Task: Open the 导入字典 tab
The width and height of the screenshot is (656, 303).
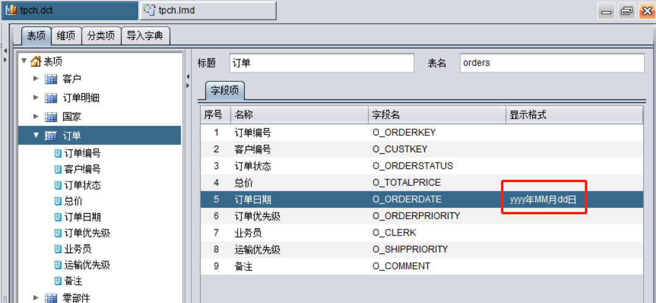Action: click(x=145, y=36)
